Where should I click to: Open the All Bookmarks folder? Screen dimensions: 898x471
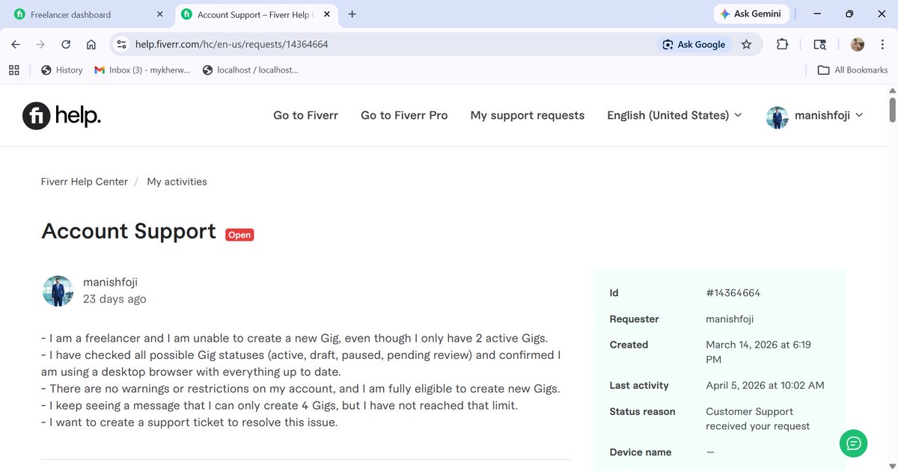(x=852, y=70)
